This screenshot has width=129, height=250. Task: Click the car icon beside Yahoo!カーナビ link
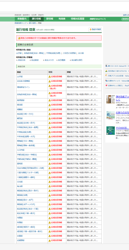106,66
